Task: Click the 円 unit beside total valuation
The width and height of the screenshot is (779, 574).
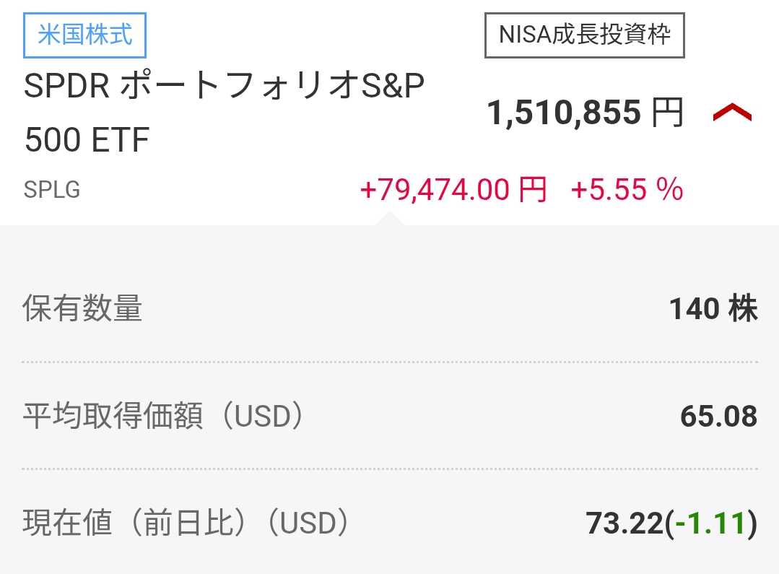Action: pyautogui.click(x=667, y=113)
